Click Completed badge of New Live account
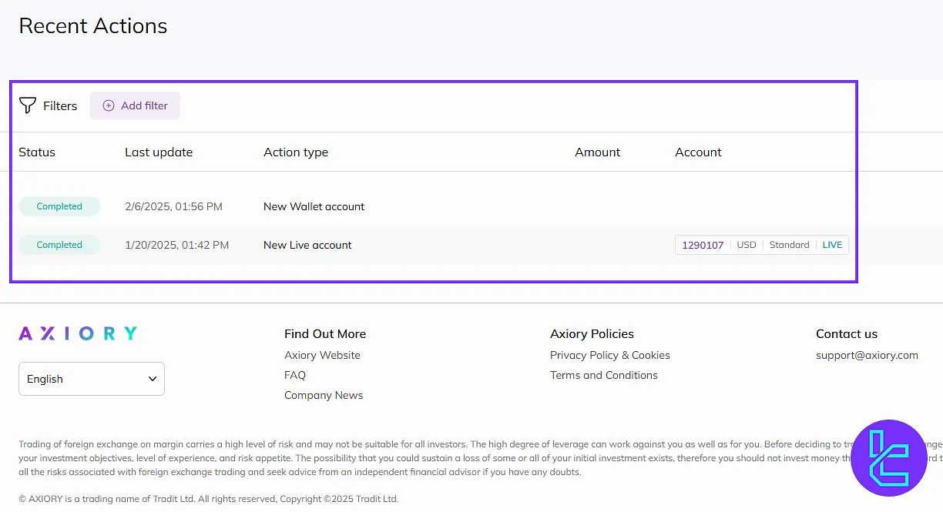The image size is (943, 512). (x=59, y=245)
